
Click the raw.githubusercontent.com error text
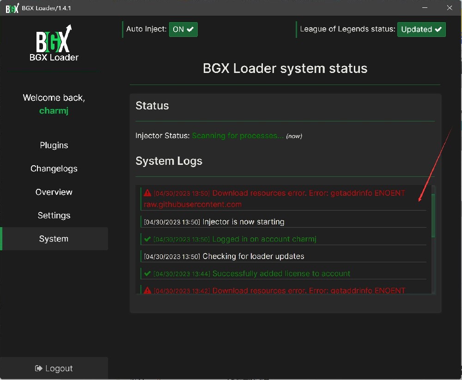pos(192,205)
